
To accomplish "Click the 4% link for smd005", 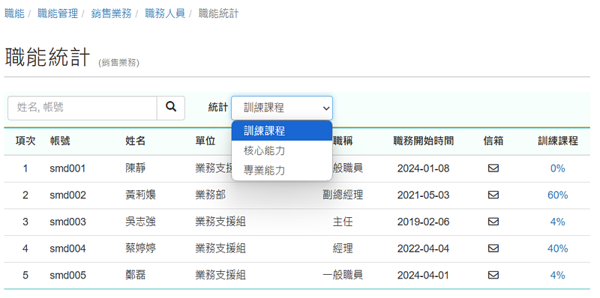I will coord(557,276).
